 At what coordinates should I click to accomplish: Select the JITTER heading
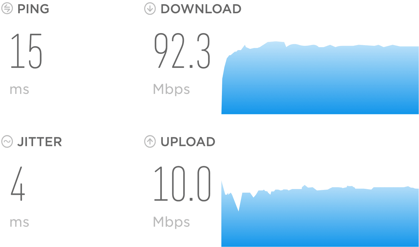click(40, 142)
